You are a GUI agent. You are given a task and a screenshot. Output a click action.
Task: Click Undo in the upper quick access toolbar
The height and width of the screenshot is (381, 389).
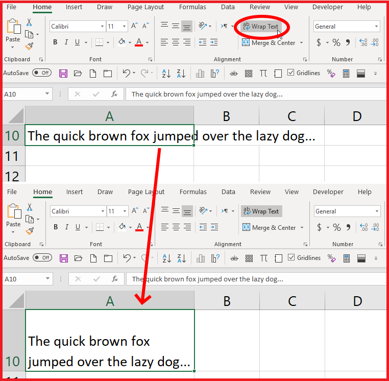[126, 73]
